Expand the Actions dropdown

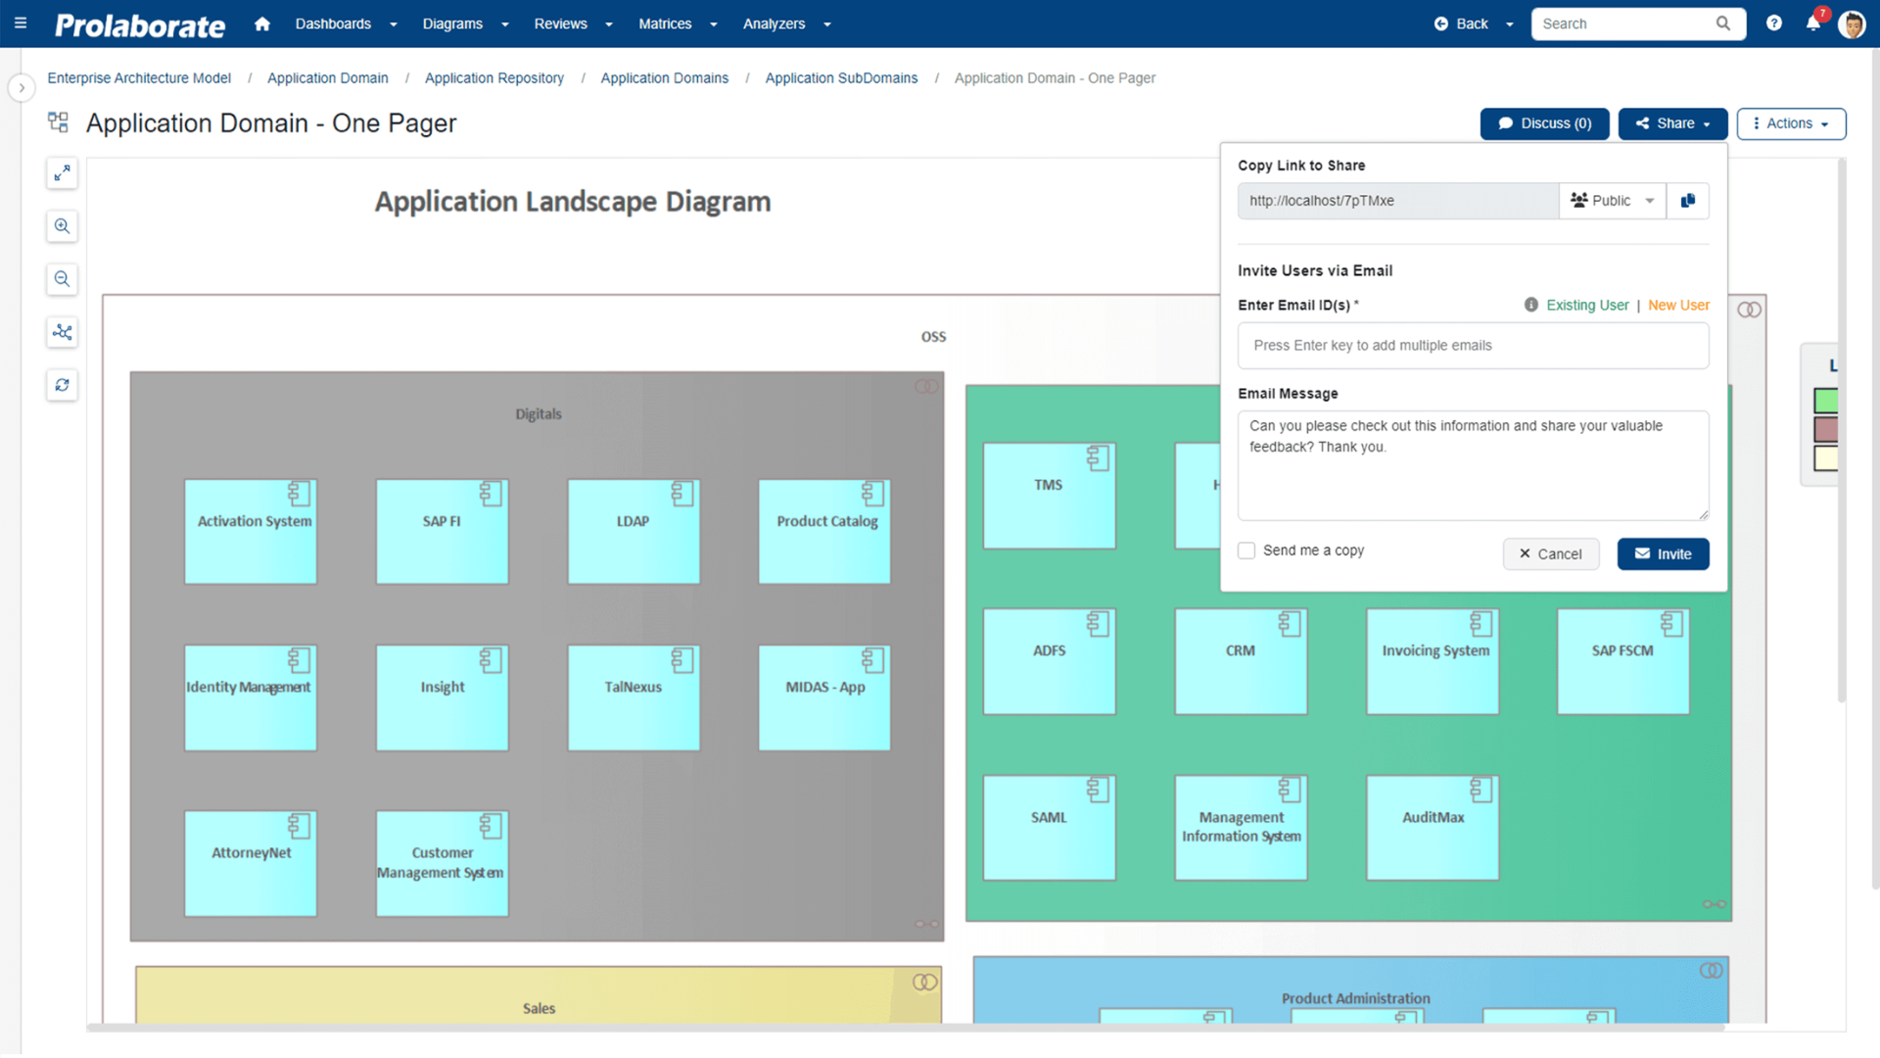(1791, 123)
